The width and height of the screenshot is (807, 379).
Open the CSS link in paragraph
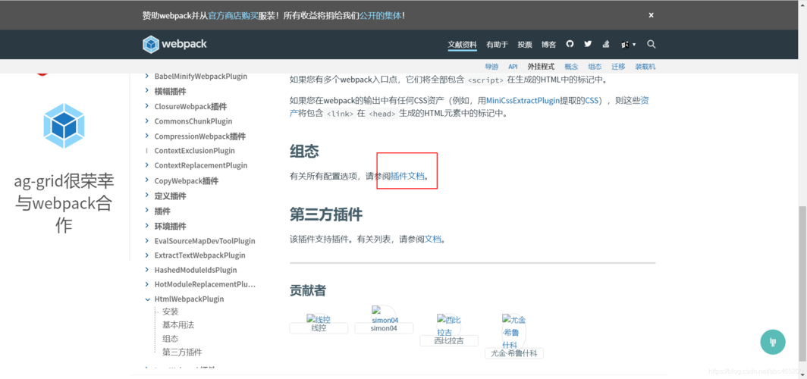pyautogui.click(x=592, y=101)
